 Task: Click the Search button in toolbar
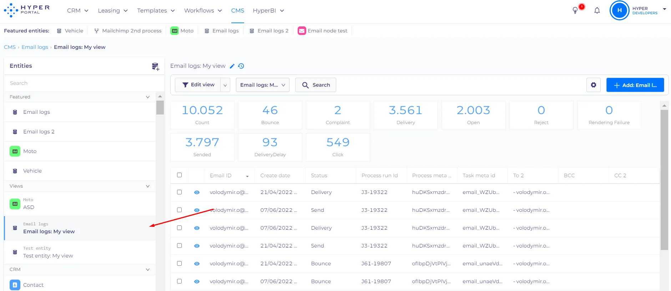click(316, 85)
